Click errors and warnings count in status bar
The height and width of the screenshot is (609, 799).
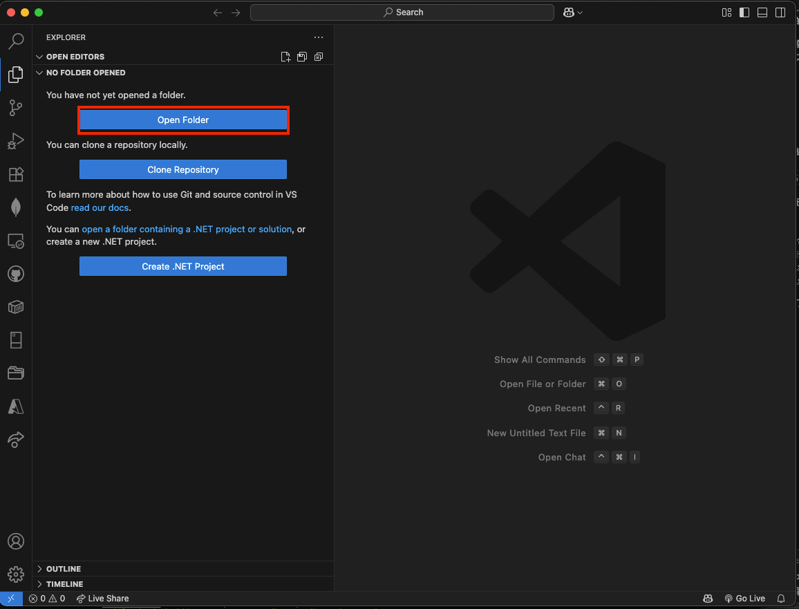pyautogui.click(x=48, y=599)
